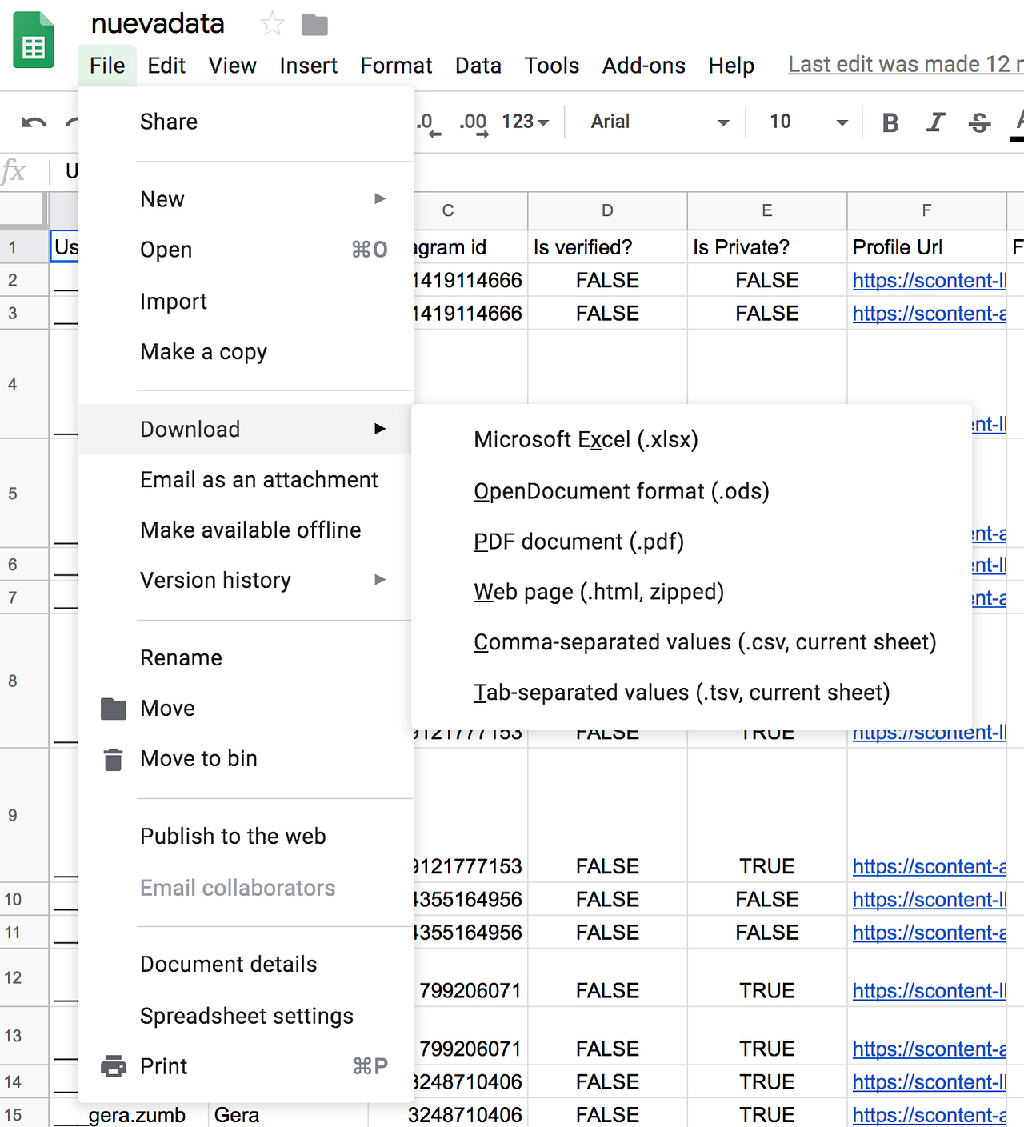Toggle bold formatting in the toolbar
The height and width of the screenshot is (1127, 1024).
(890, 122)
